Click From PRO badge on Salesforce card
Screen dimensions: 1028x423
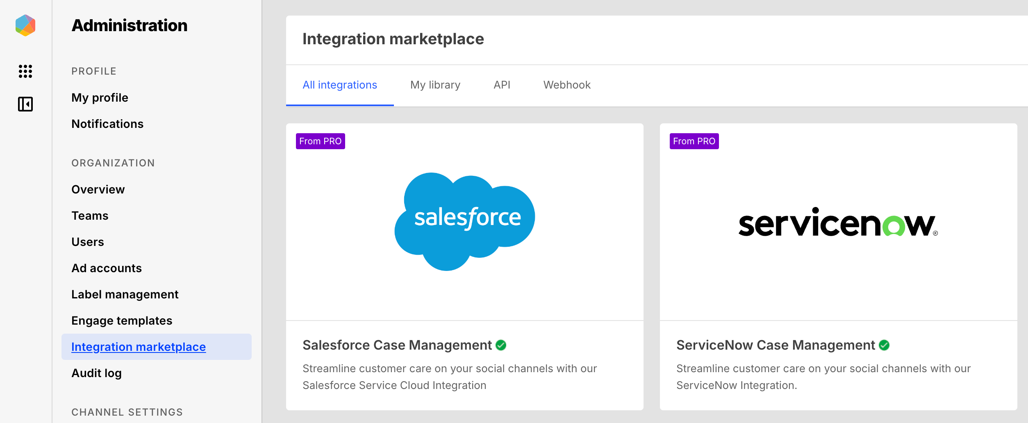(x=321, y=141)
